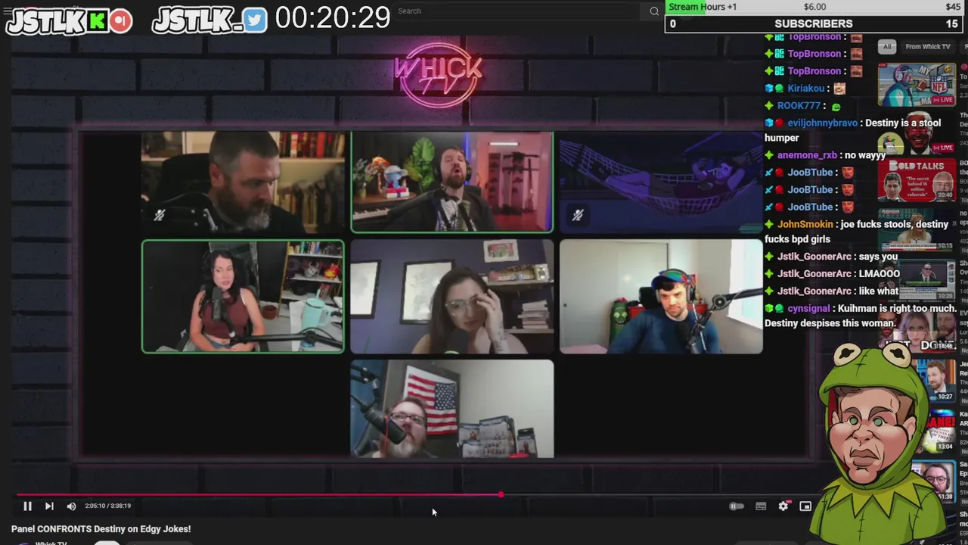Click the muted mic icon on bearded man's feed
This screenshot has width=968, height=545.
[159, 216]
